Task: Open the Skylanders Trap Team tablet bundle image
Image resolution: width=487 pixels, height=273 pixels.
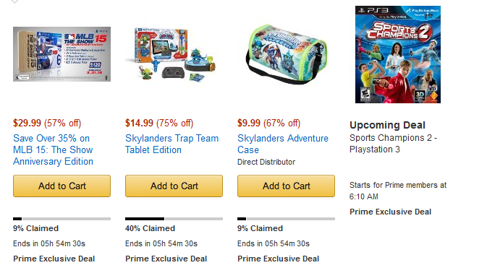Action: pyautogui.click(x=171, y=55)
